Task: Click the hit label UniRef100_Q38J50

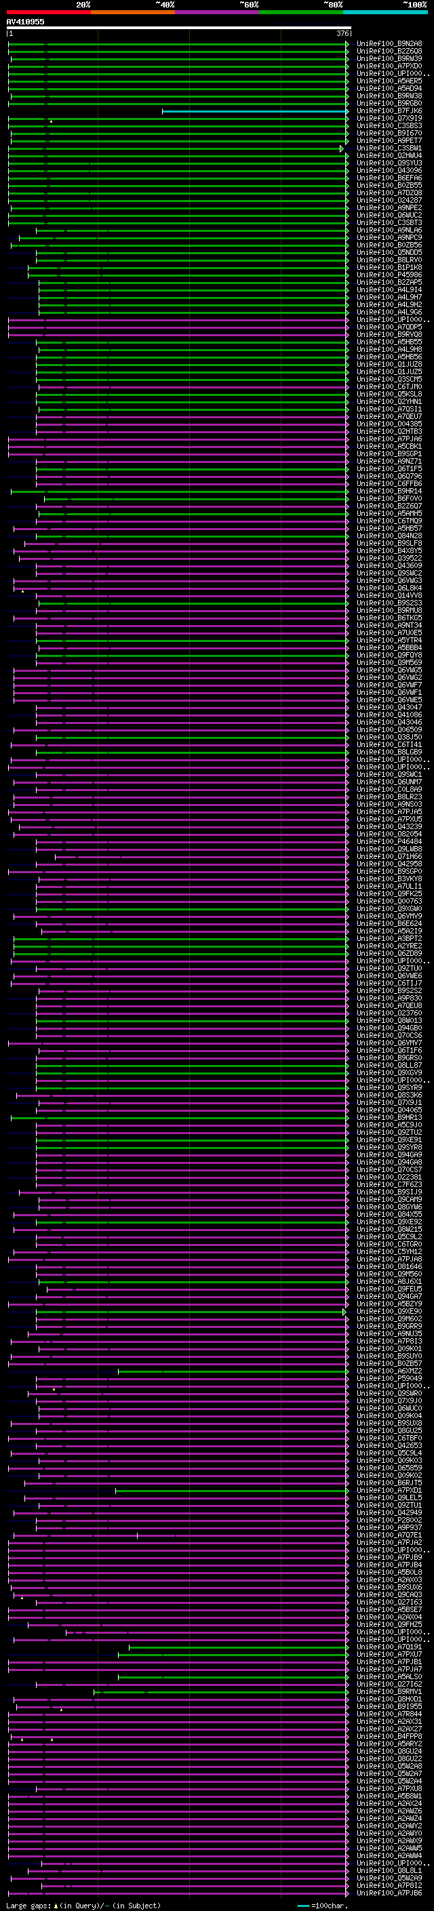Action: 389,738
